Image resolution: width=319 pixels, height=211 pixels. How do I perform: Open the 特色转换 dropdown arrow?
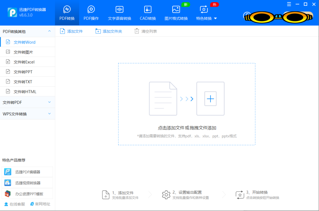[215, 19]
